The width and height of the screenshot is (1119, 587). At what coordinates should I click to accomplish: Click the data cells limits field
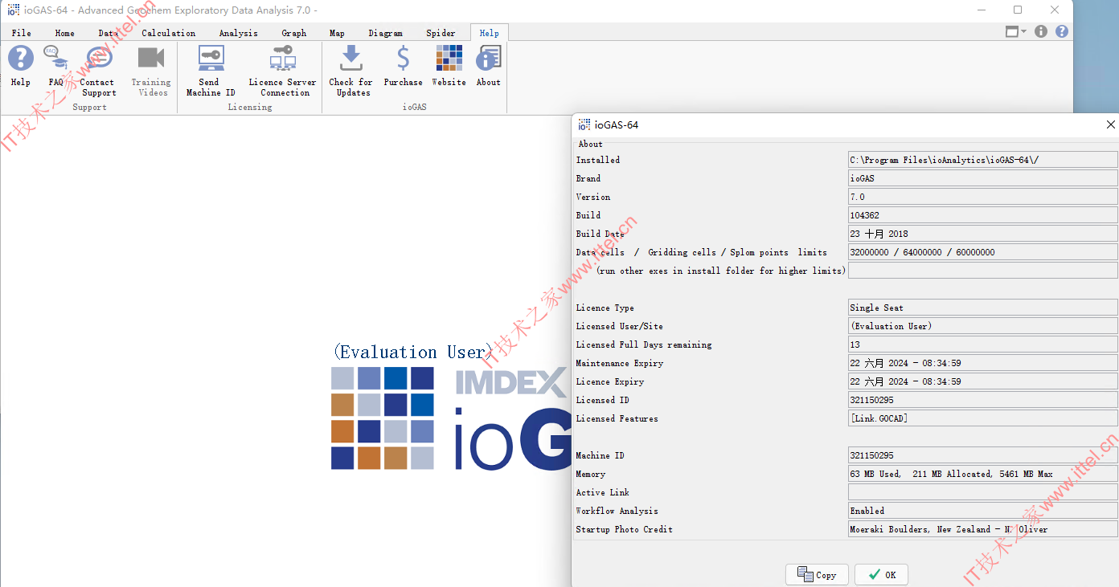point(982,252)
